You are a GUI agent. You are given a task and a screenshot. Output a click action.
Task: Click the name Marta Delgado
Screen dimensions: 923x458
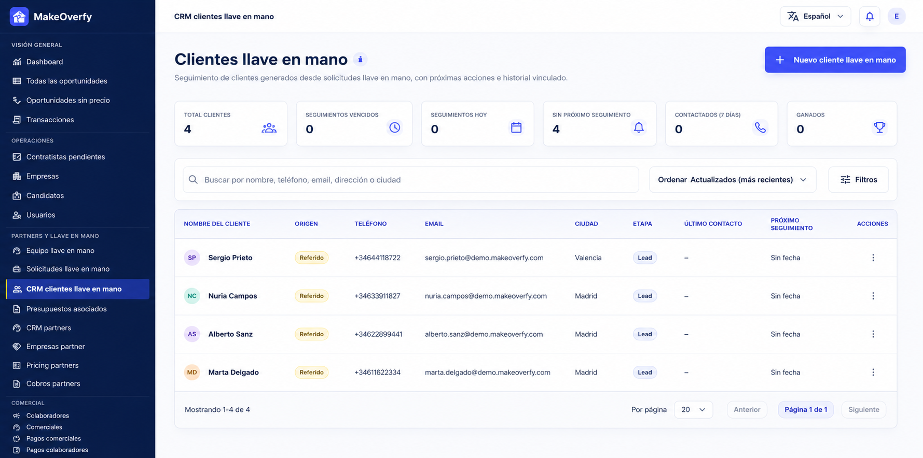click(x=233, y=373)
